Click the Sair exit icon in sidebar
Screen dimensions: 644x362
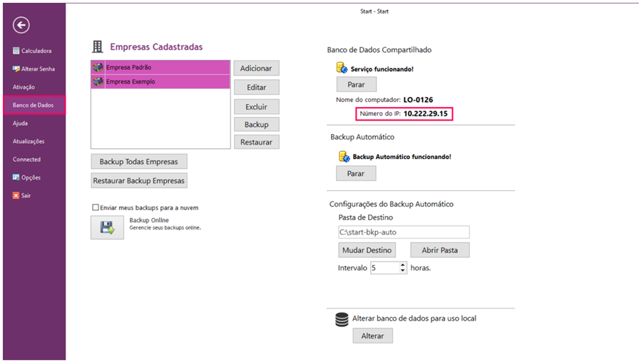click(x=16, y=195)
